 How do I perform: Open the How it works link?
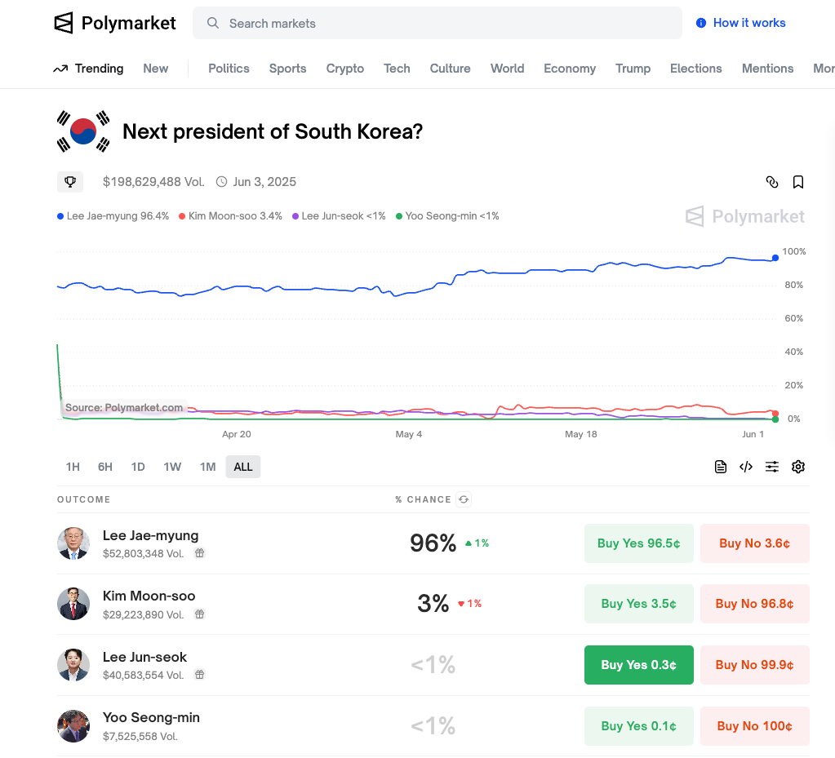click(x=741, y=23)
